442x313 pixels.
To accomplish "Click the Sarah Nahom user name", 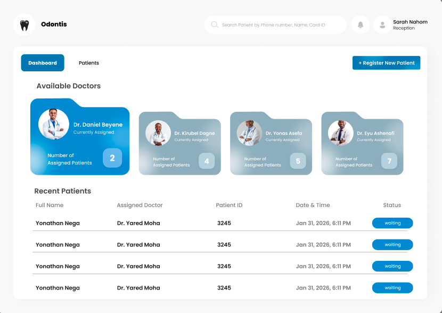I will 410,22.
